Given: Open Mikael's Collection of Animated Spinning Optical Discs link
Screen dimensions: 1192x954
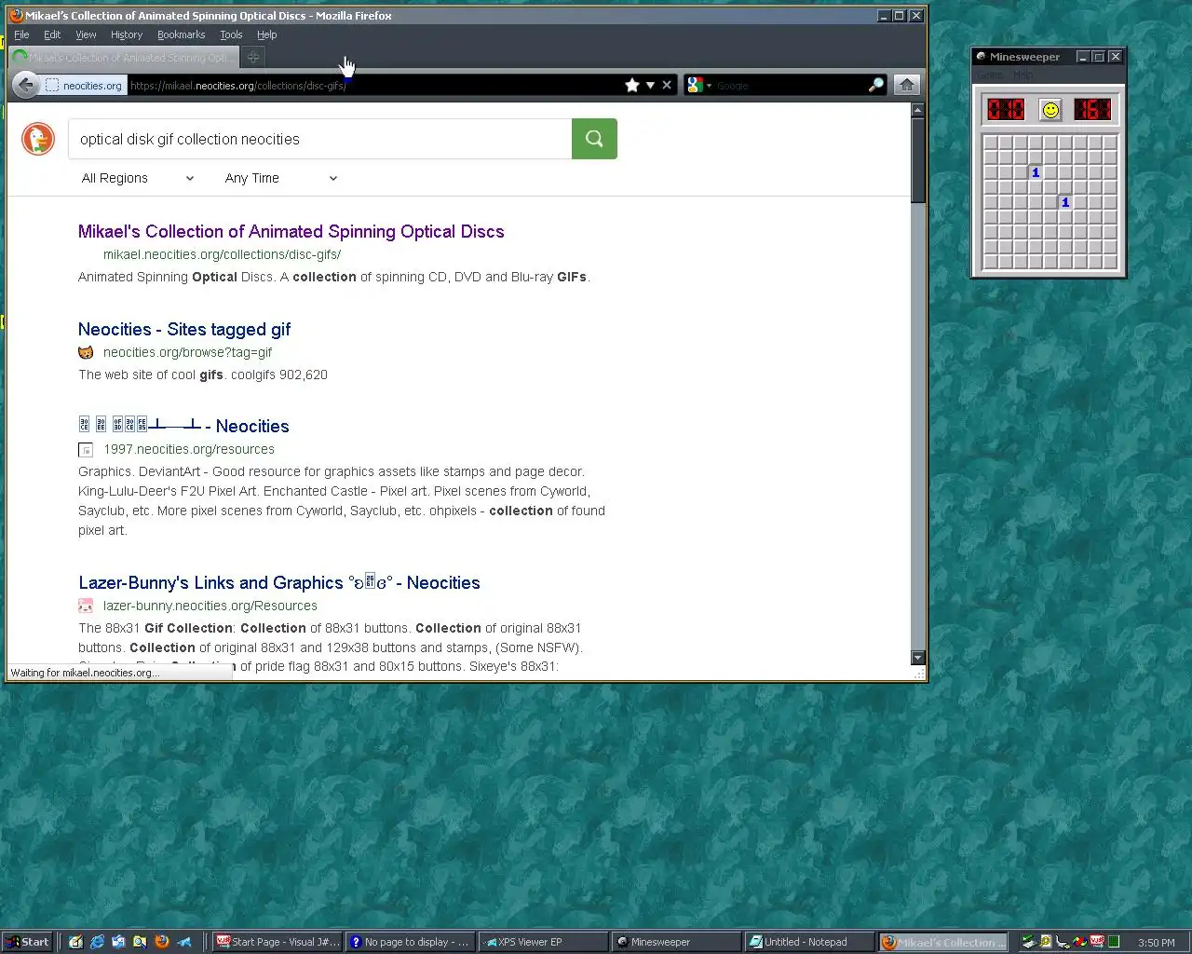Looking at the screenshot, I should (x=291, y=231).
